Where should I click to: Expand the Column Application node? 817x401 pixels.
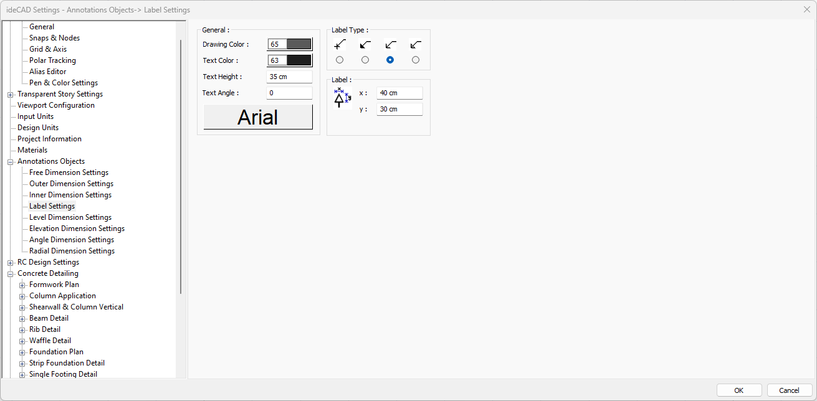(22, 296)
